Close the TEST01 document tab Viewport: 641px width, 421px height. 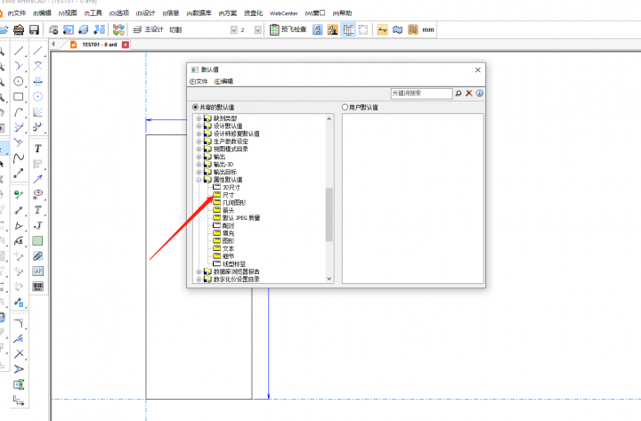coord(126,45)
